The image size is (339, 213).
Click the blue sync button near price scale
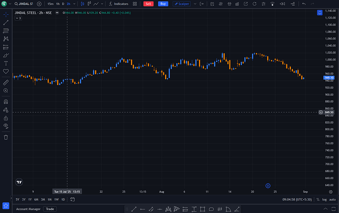tap(319, 13)
